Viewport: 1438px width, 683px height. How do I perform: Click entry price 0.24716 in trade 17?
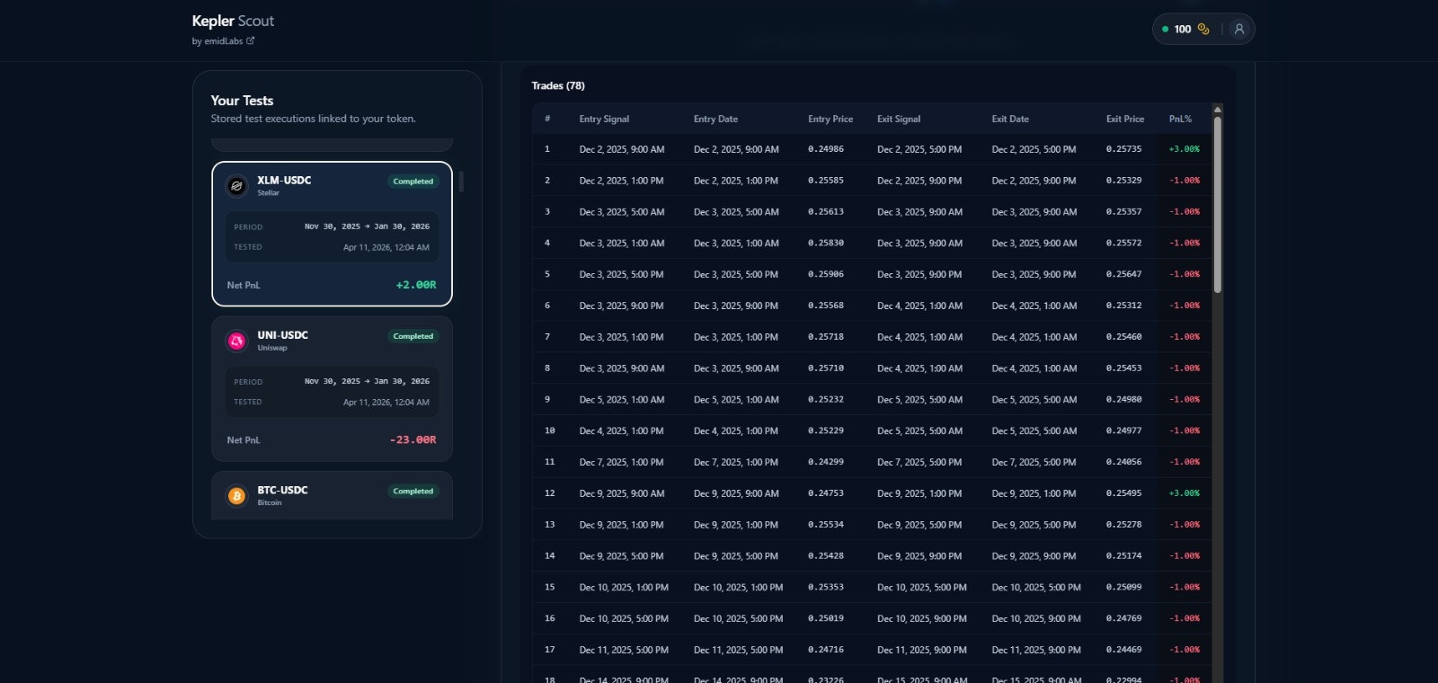pos(826,650)
